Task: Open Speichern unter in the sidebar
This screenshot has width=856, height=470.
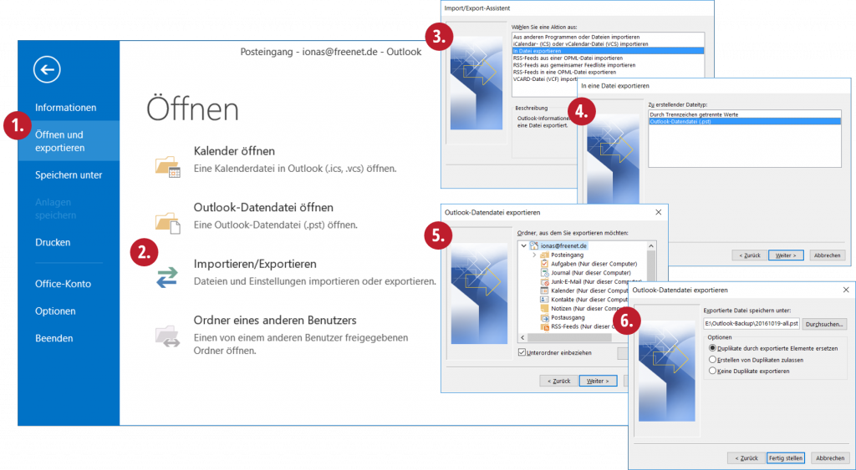Action: (x=69, y=175)
